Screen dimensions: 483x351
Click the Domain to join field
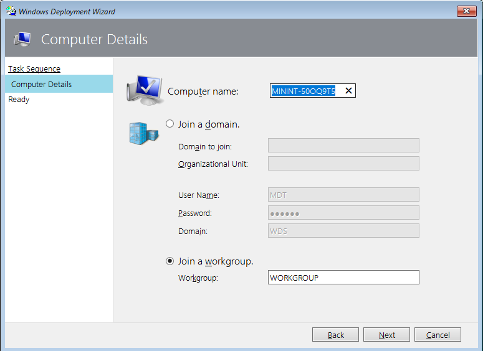(x=343, y=146)
